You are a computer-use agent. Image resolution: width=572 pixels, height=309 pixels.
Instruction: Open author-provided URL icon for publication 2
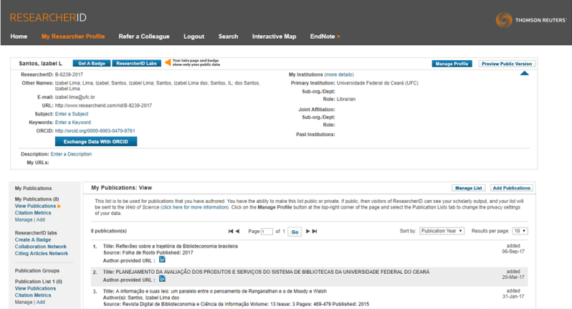(x=162, y=279)
